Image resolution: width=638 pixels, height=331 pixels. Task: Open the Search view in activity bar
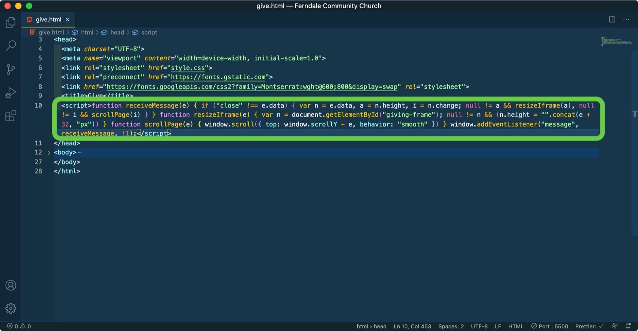[x=11, y=46]
